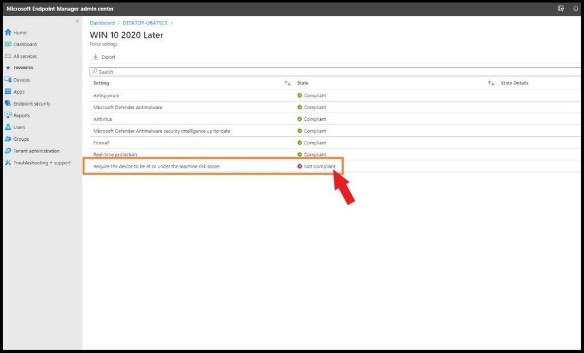The height and width of the screenshot is (353, 584).
Task: Select the Antivirus setting row
Action: point(335,119)
